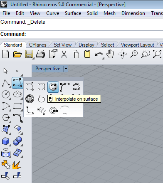
Task: Choose the Helix tool in flyout
Action: pyautogui.click(x=42, y=111)
